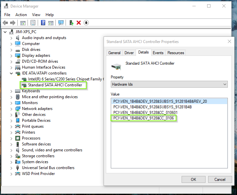The image size is (237, 195).
Task: Collapse the IDE ATA/ATAPI controllers node
Action: click(11, 73)
